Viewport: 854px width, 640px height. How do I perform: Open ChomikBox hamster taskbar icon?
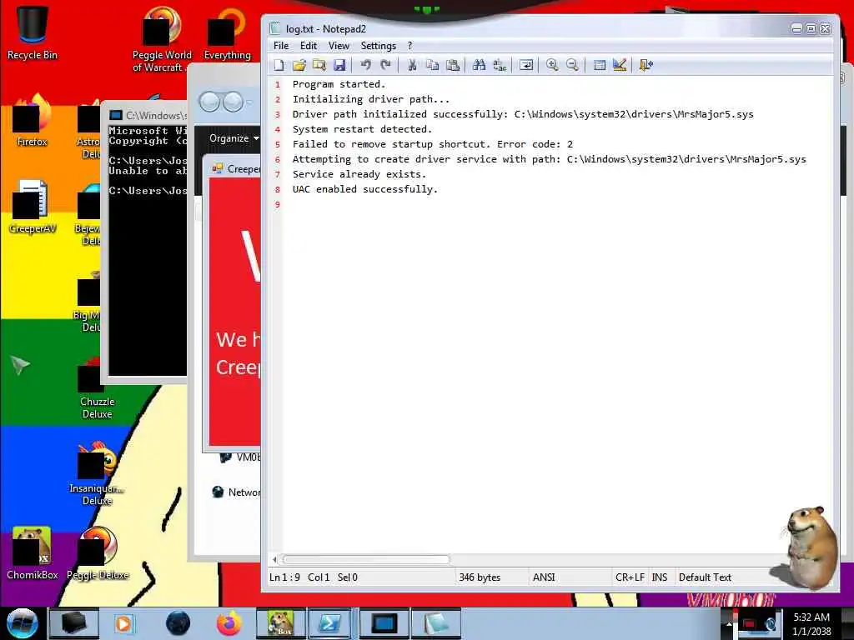280,623
